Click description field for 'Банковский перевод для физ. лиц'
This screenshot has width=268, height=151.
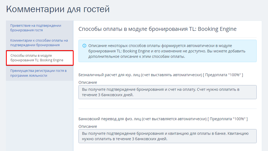point(168,136)
